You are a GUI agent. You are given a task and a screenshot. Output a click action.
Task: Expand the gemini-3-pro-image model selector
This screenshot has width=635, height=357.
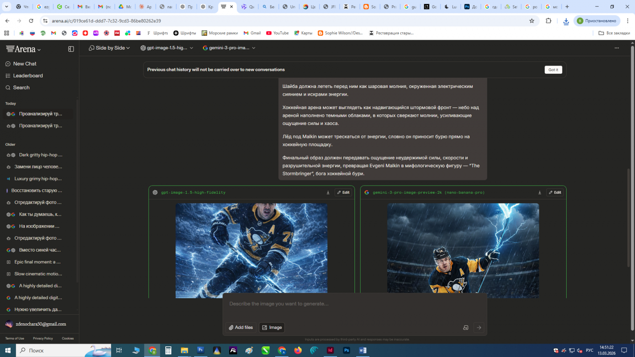(228, 48)
